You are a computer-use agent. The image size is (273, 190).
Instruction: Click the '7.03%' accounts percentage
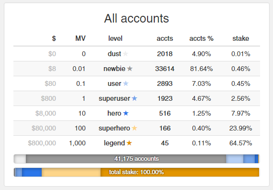pyautogui.click(x=202, y=83)
